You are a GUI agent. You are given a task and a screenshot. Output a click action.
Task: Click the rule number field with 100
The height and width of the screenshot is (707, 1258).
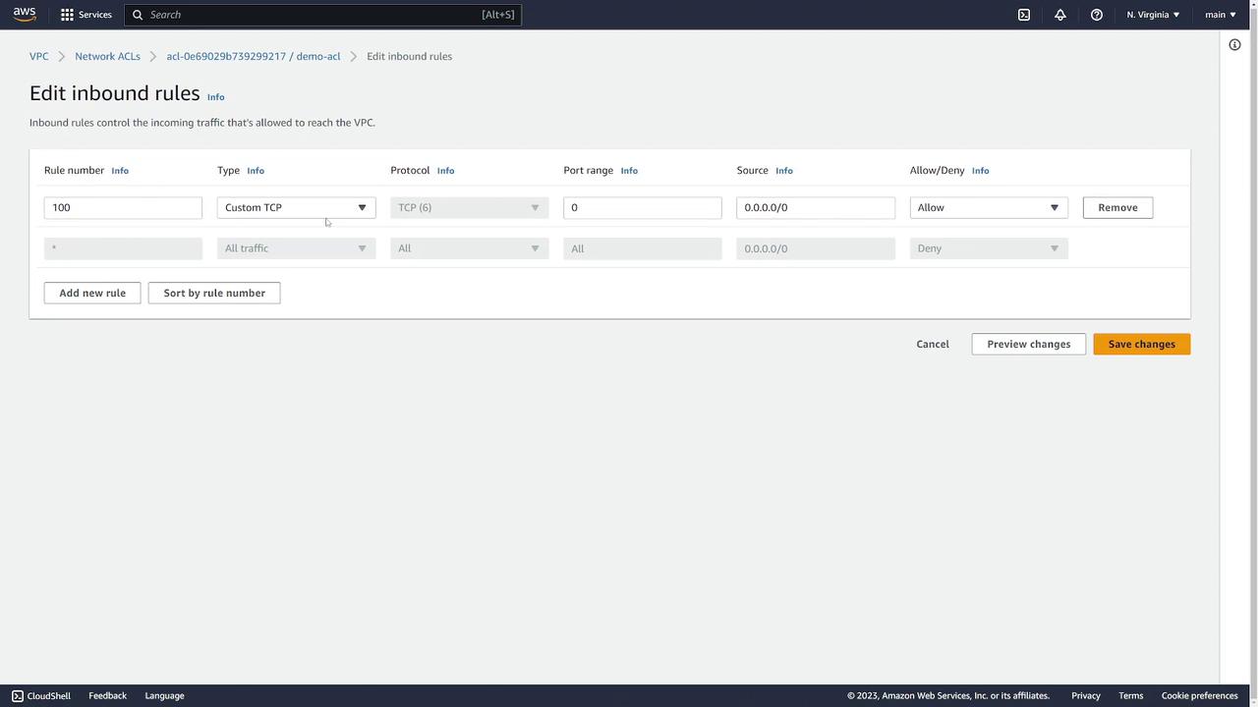point(123,207)
